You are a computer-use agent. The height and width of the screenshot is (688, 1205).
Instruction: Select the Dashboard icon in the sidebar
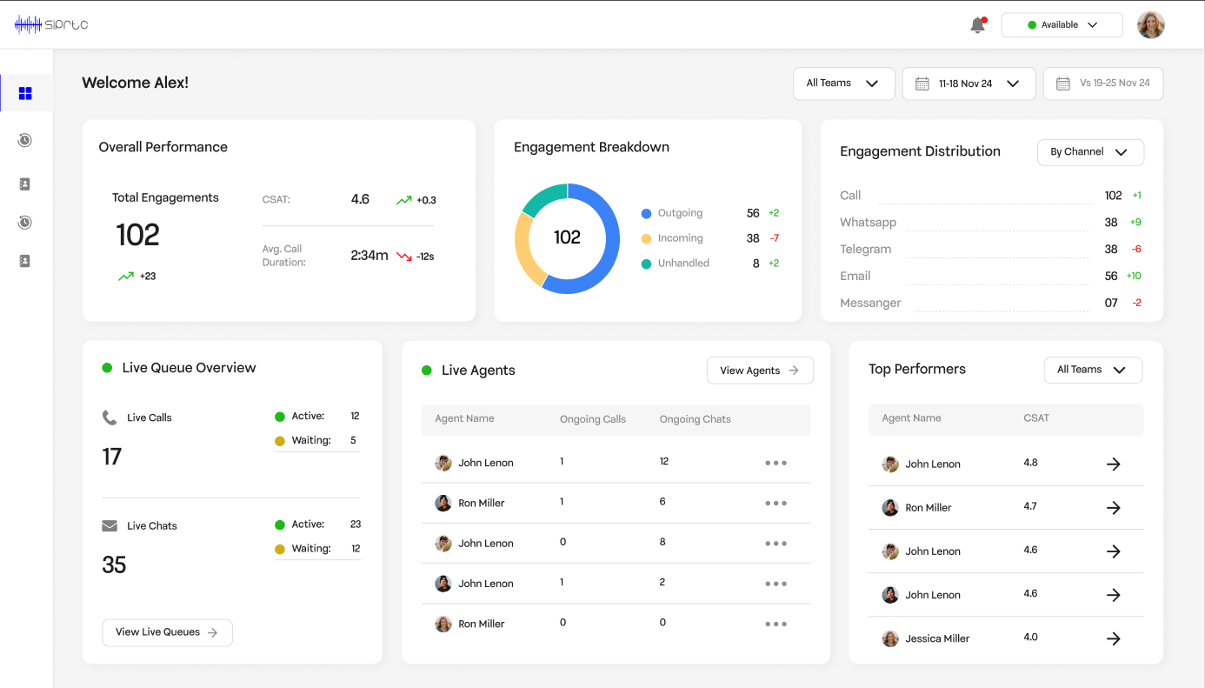(26, 93)
